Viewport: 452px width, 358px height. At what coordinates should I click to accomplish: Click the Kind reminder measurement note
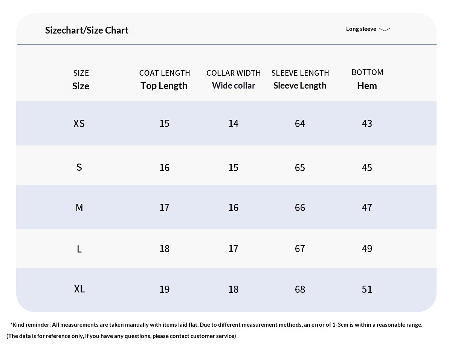pyautogui.click(x=216, y=325)
